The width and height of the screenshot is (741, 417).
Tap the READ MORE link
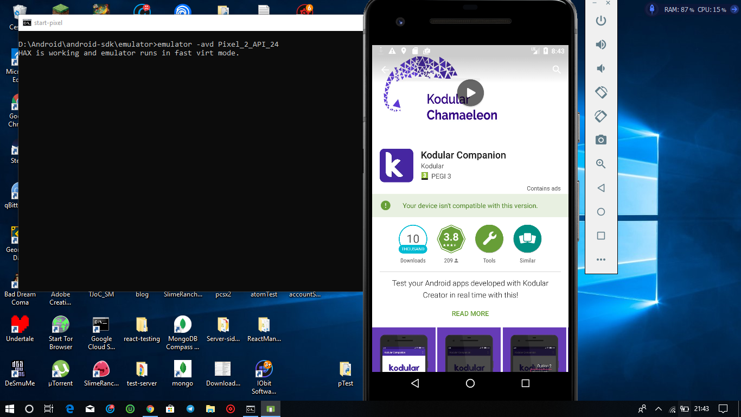tap(470, 314)
